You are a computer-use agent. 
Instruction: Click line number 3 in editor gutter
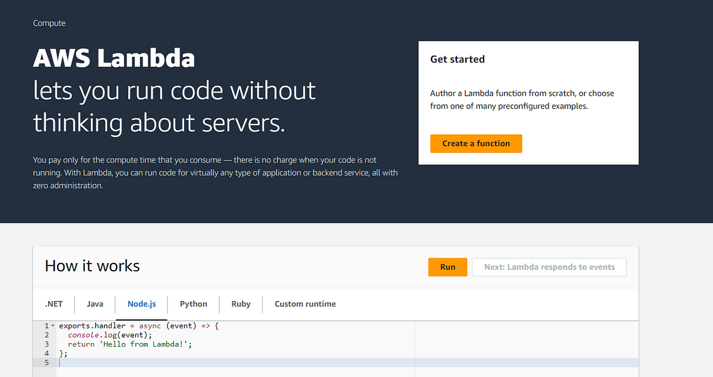point(46,344)
